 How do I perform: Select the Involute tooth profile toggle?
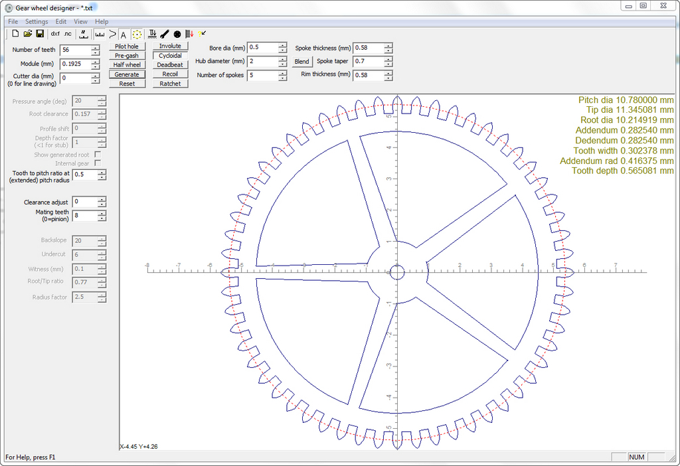(x=170, y=46)
